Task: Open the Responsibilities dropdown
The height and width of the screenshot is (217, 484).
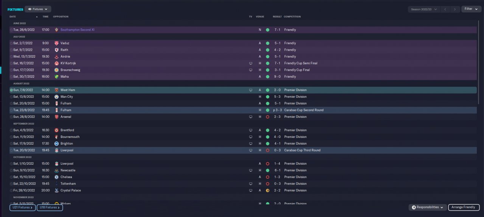Action: (x=428, y=208)
